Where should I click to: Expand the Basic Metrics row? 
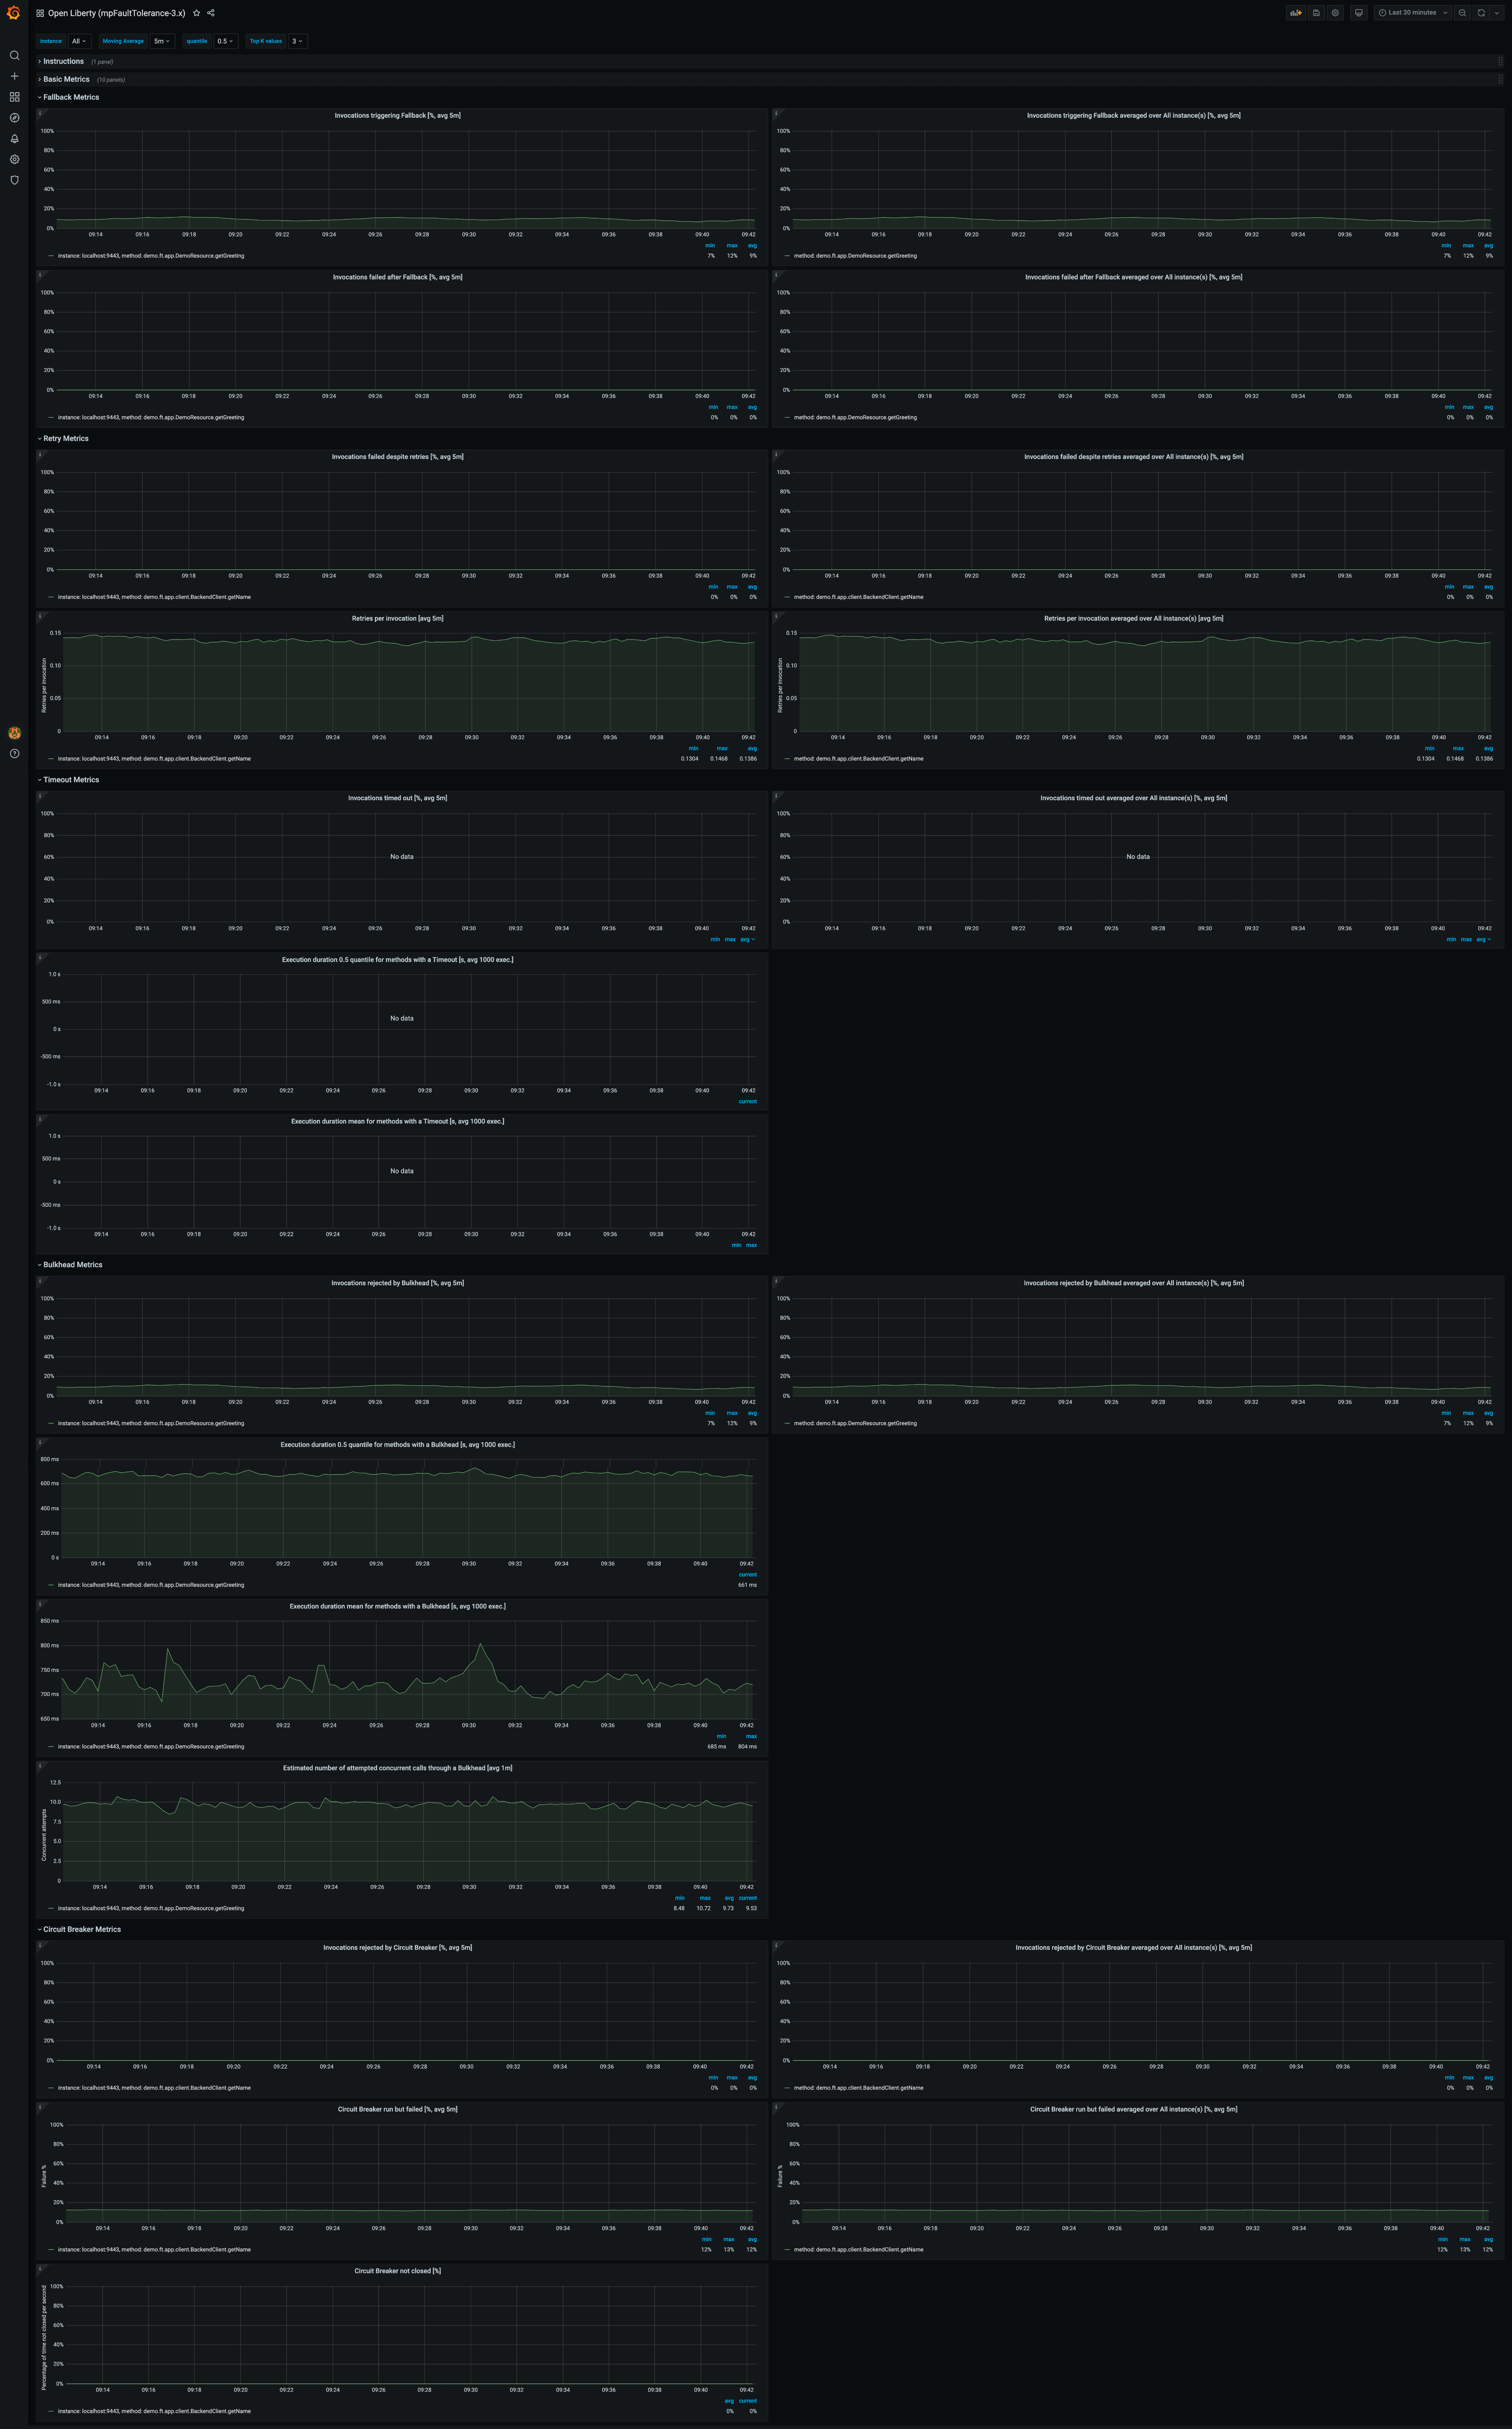[x=66, y=79]
